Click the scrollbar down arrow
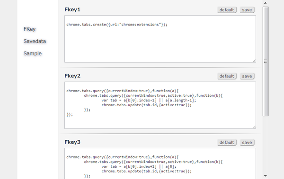This screenshot has width=284, height=179. click(266, 176)
